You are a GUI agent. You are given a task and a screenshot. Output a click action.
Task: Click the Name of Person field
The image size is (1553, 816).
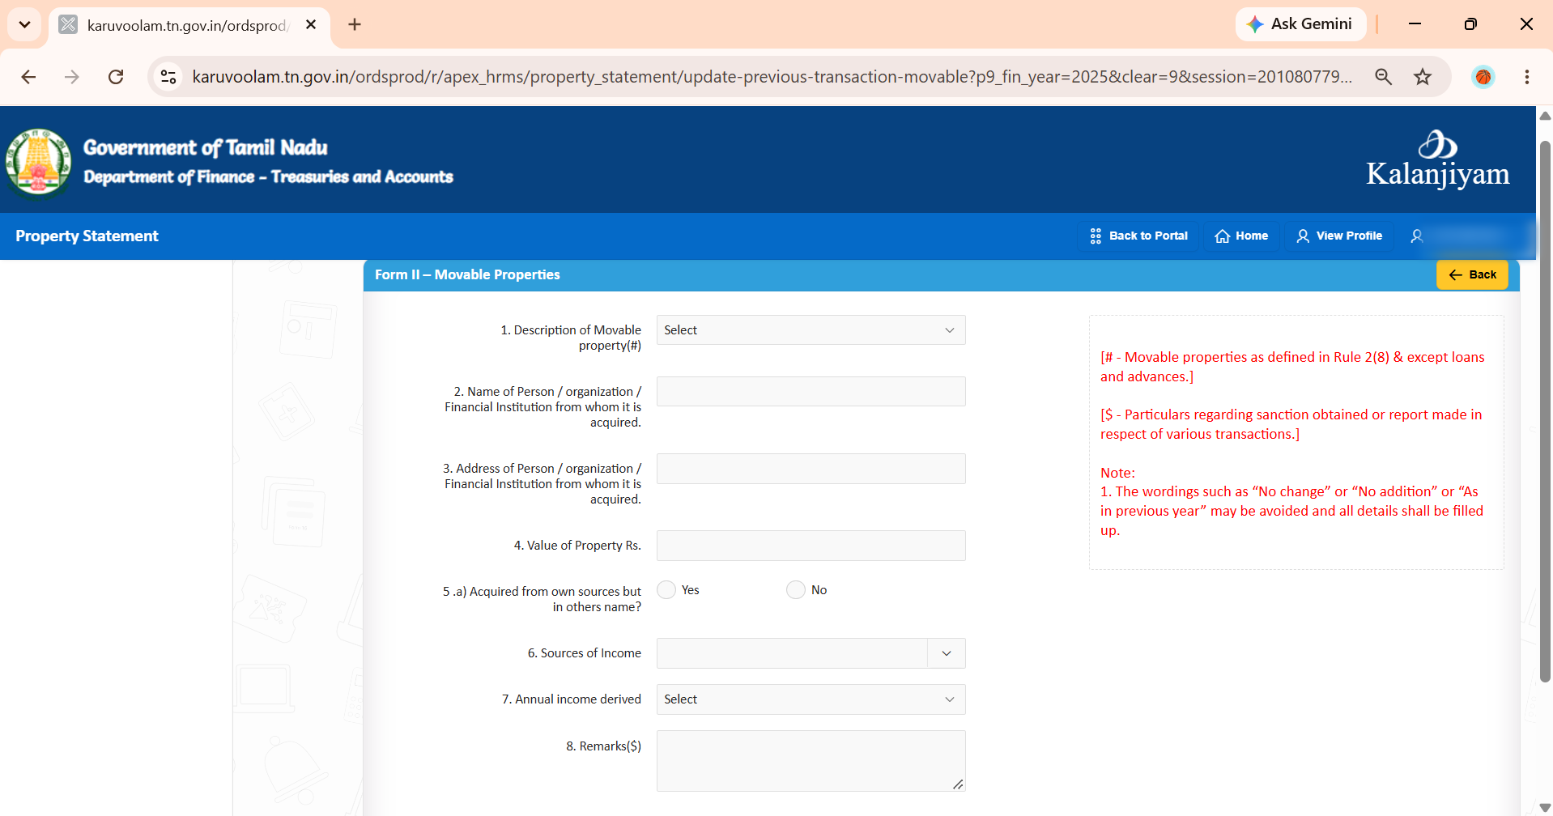pyautogui.click(x=811, y=392)
